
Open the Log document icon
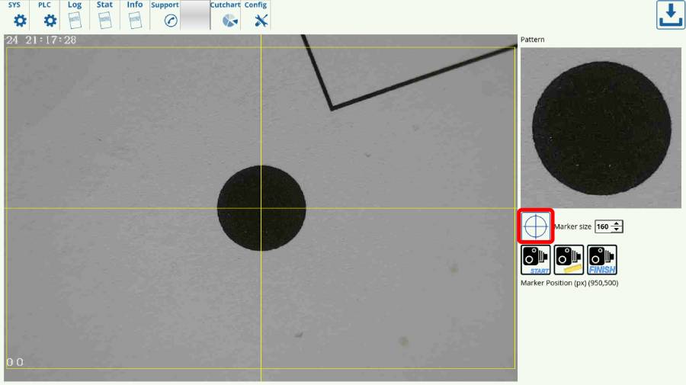75,21
